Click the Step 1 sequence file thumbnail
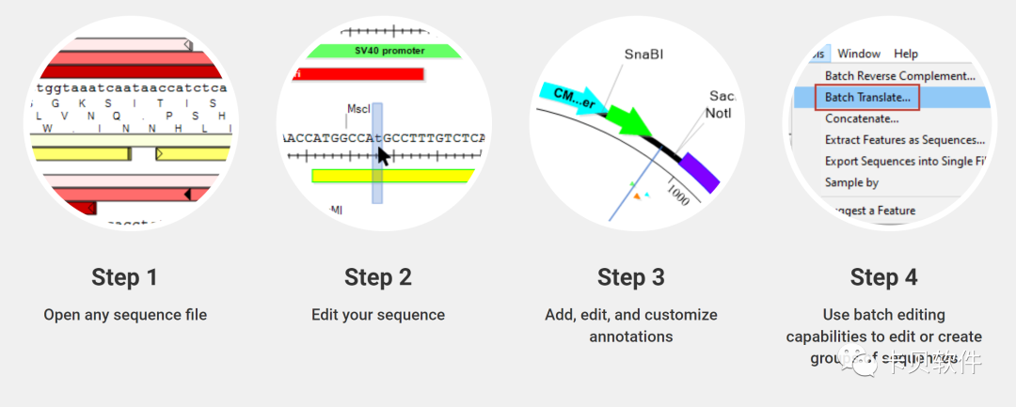The height and width of the screenshot is (407, 1016). (130, 123)
